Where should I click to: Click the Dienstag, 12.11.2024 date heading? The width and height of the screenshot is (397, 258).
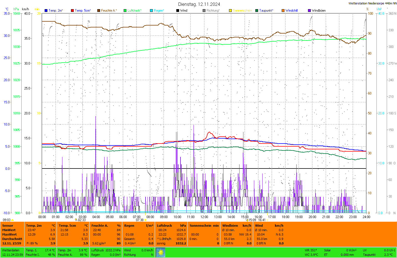pyautogui.click(x=199, y=4)
